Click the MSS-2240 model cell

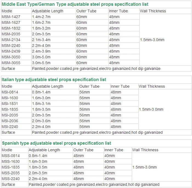point(10,179)
